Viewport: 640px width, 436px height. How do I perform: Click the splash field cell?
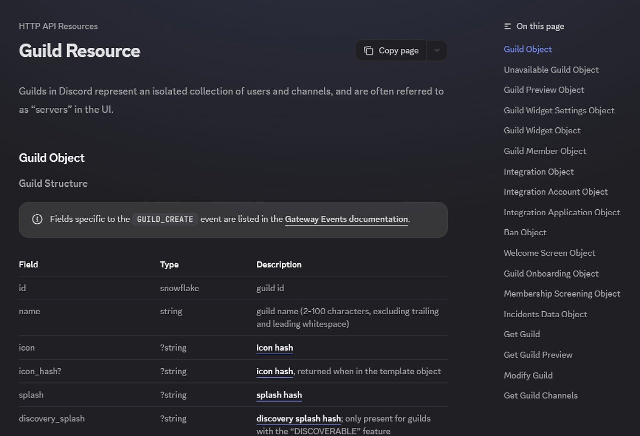[x=31, y=395]
